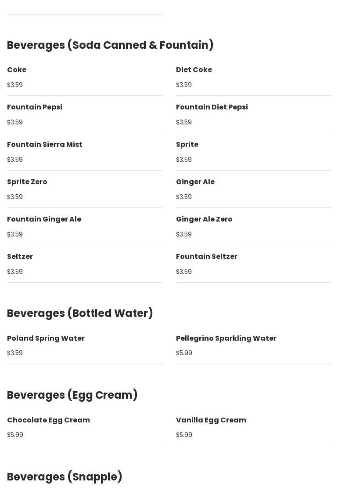Select the Coke menu item
The height and width of the screenshot is (491, 338).
(x=17, y=70)
